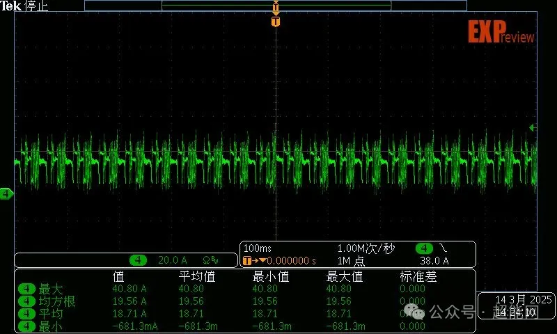Click channel 4 ground marker on left edge
This screenshot has width=557, height=334.
click(x=6, y=193)
